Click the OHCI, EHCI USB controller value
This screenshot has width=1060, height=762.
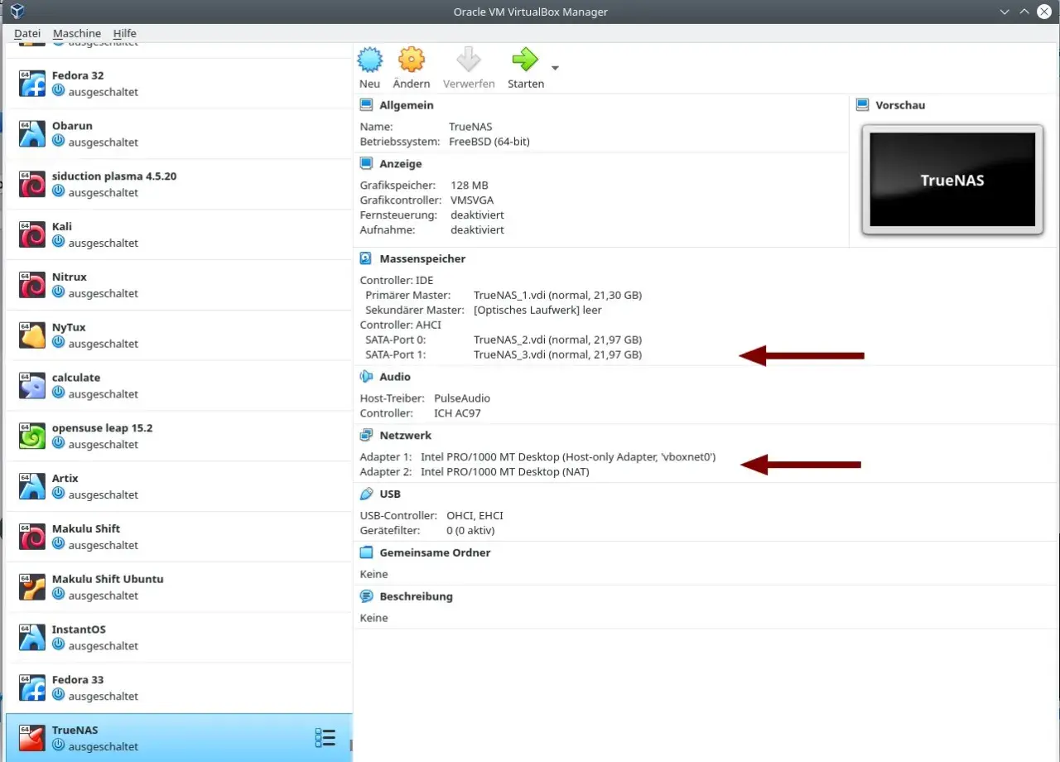(x=475, y=516)
